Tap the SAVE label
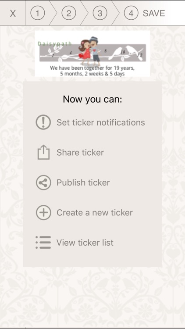Image resolution: width=185 pixels, height=329 pixels. coord(154,13)
